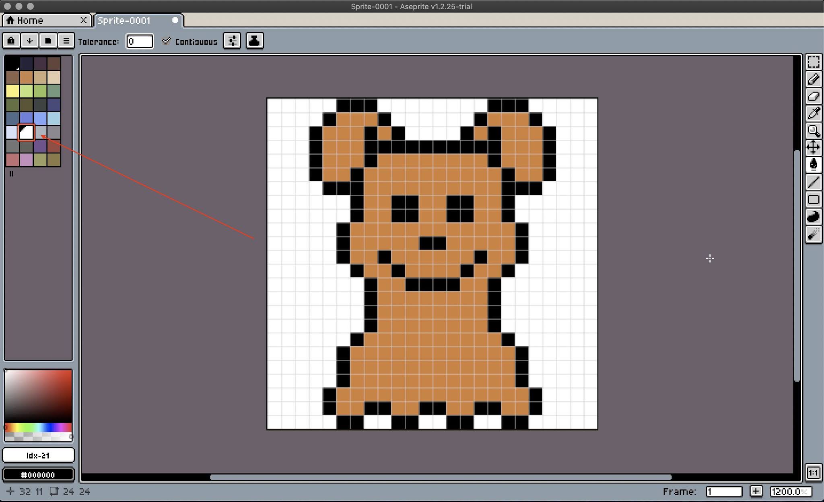Click the add frame plus button
This screenshot has height=502, width=824.
click(756, 492)
